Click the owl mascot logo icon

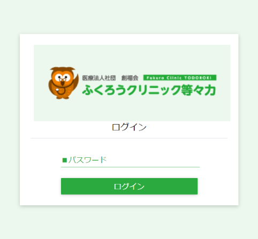pyautogui.click(x=64, y=83)
